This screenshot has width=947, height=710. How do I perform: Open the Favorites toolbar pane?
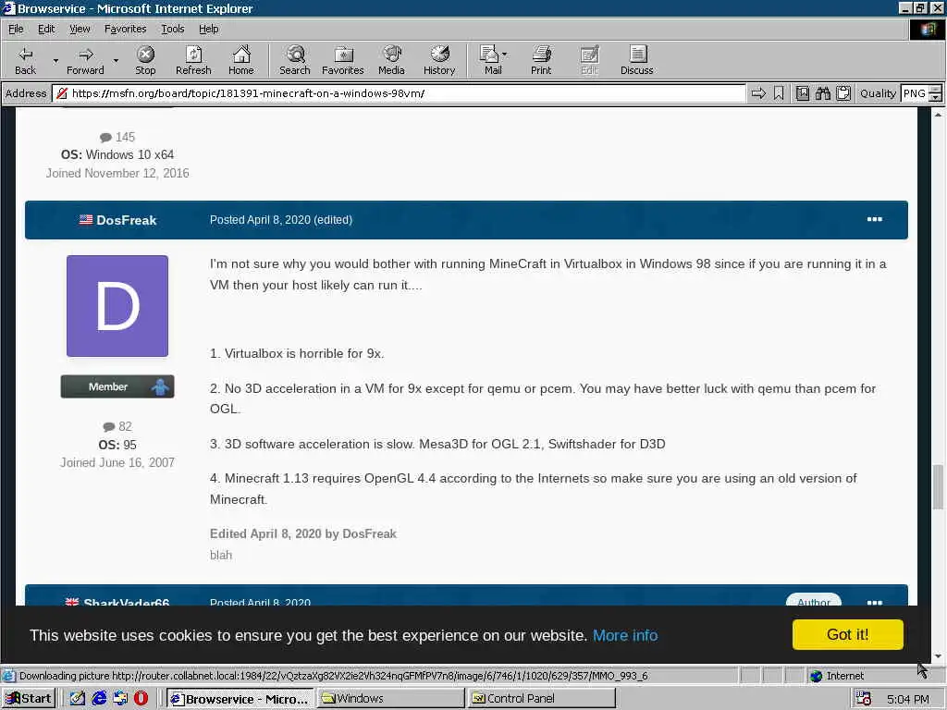point(342,60)
